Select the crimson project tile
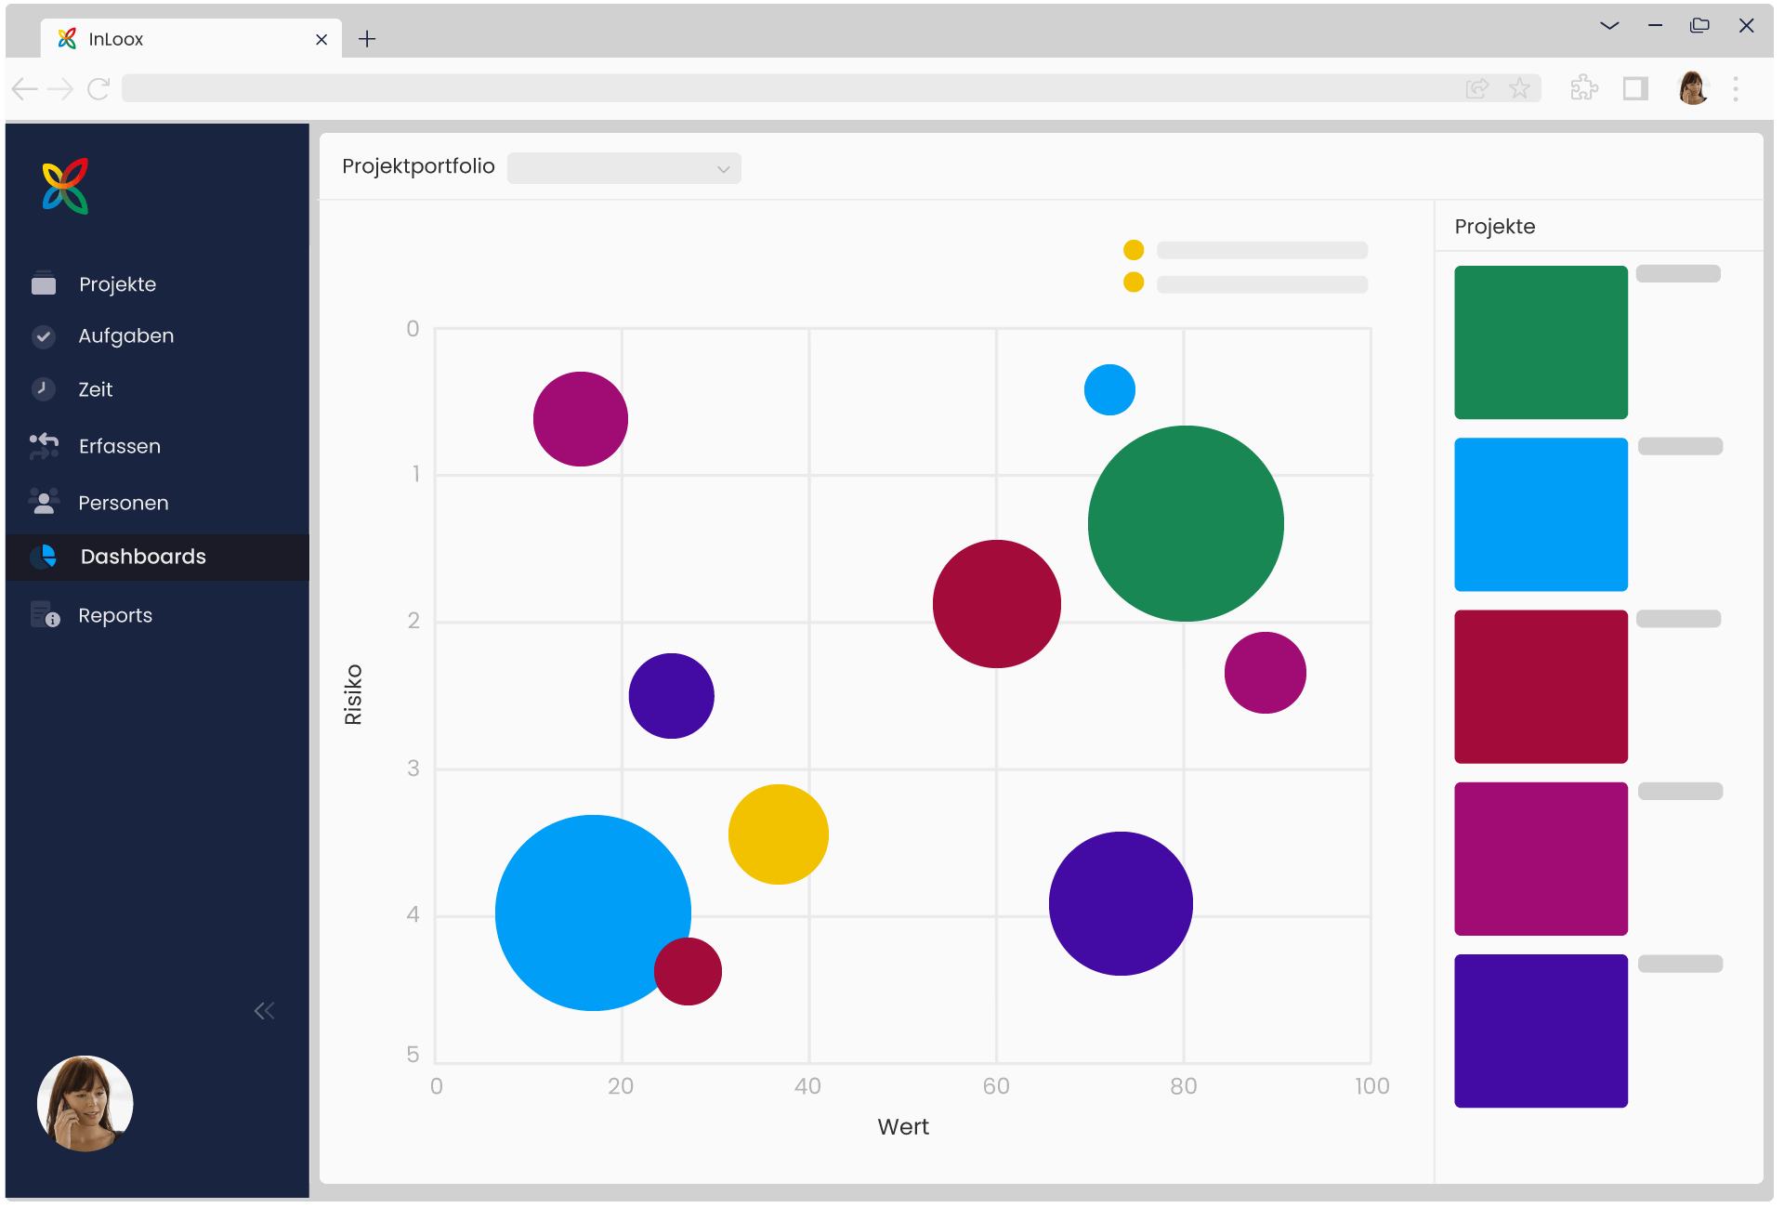The image size is (1784, 1208). [x=1541, y=687]
